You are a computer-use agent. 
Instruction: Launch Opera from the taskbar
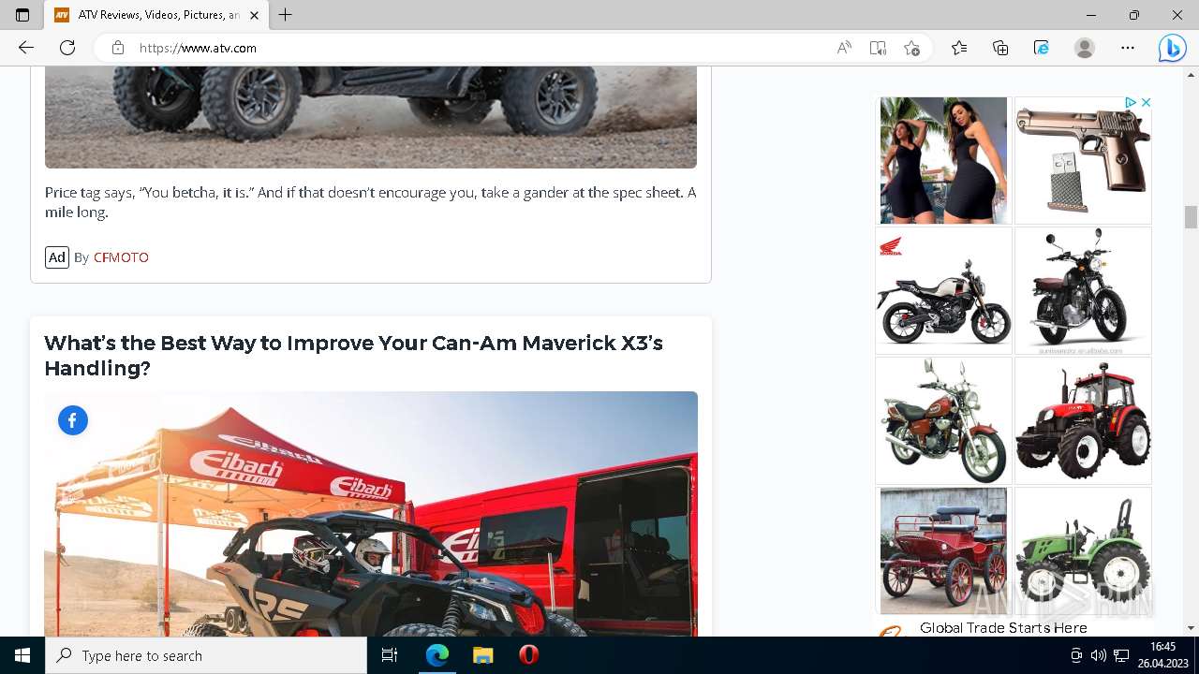click(x=528, y=655)
